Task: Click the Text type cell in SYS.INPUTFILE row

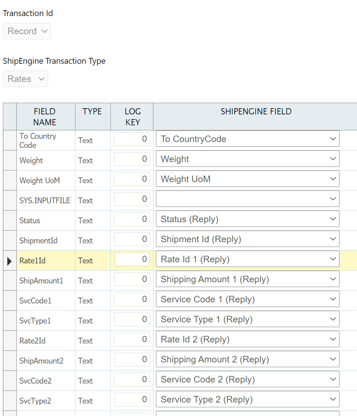Action: coord(93,200)
